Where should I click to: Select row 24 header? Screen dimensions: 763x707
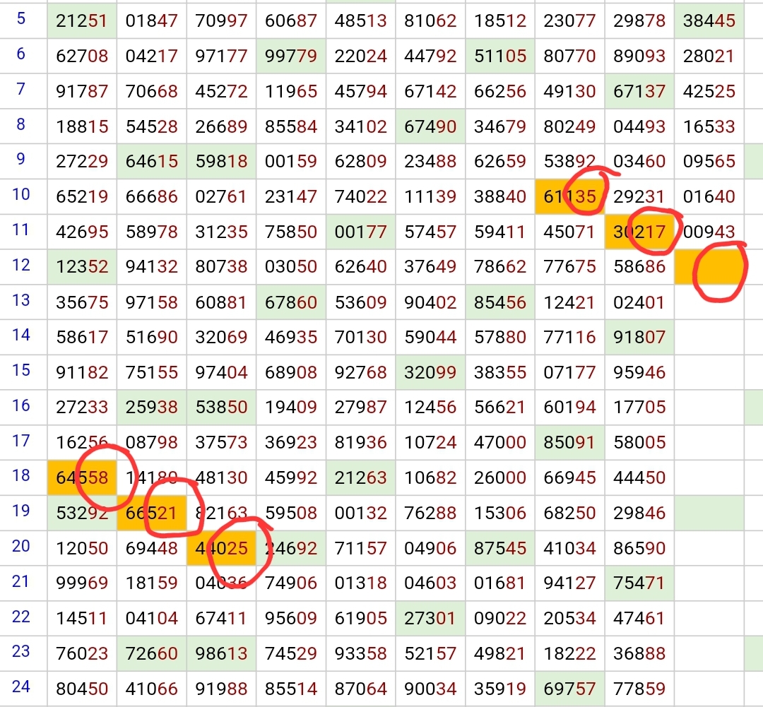pyautogui.click(x=21, y=687)
